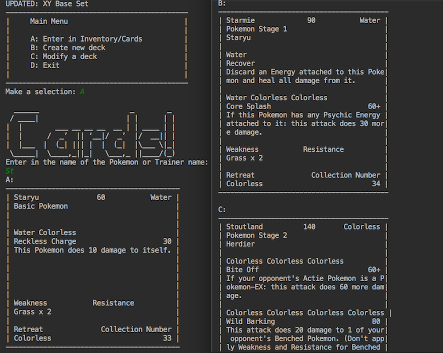Click 'If this Pokemon has any Psychic Energy' line

pos(303,115)
